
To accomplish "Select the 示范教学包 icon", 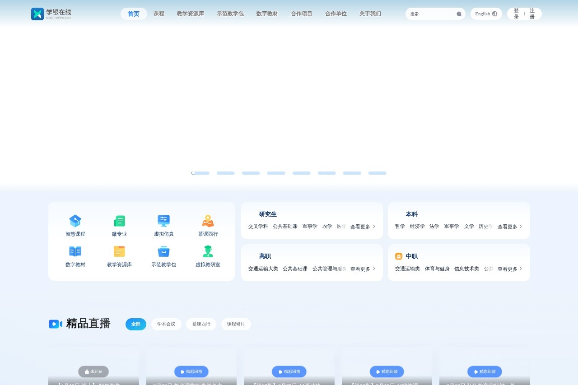I will (x=163, y=251).
